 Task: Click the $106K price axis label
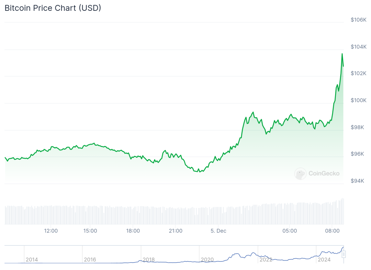359,20
